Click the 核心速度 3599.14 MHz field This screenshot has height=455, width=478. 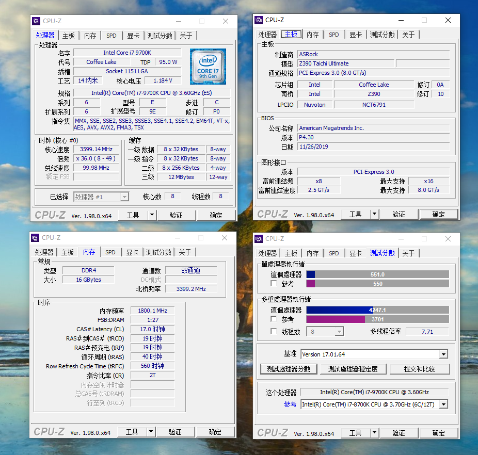[x=96, y=149]
